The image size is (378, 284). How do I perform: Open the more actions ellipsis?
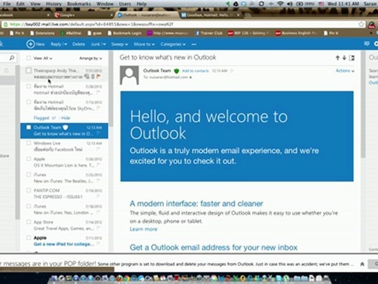point(194,45)
